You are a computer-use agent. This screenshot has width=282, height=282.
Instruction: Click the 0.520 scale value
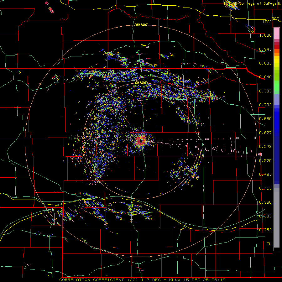coord(265,161)
